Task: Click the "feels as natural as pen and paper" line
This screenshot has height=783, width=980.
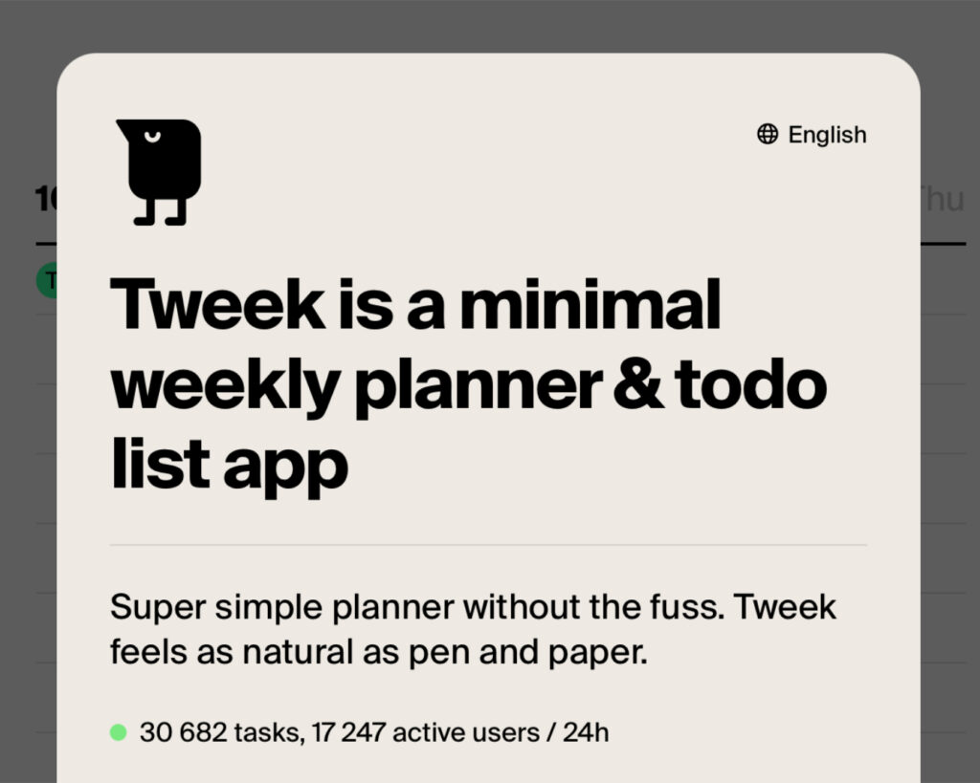Action: point(379,655)
